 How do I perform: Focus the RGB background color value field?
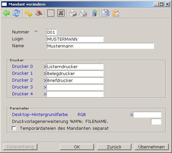pyautogui.click(x=147, y=115)
